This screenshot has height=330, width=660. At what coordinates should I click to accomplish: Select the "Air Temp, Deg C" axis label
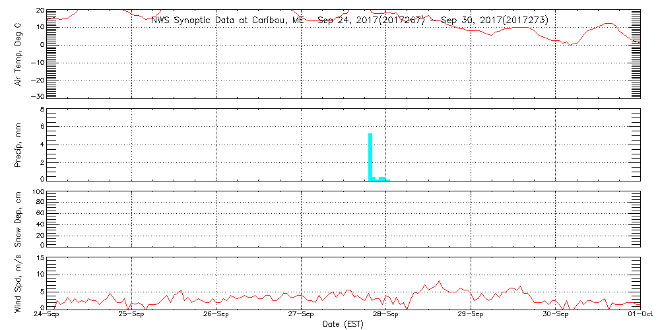click(18, 54)
